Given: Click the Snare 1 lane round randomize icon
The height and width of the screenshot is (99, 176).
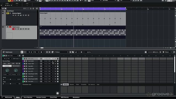Looking at the screenshot, I should (x=58, y=64).
